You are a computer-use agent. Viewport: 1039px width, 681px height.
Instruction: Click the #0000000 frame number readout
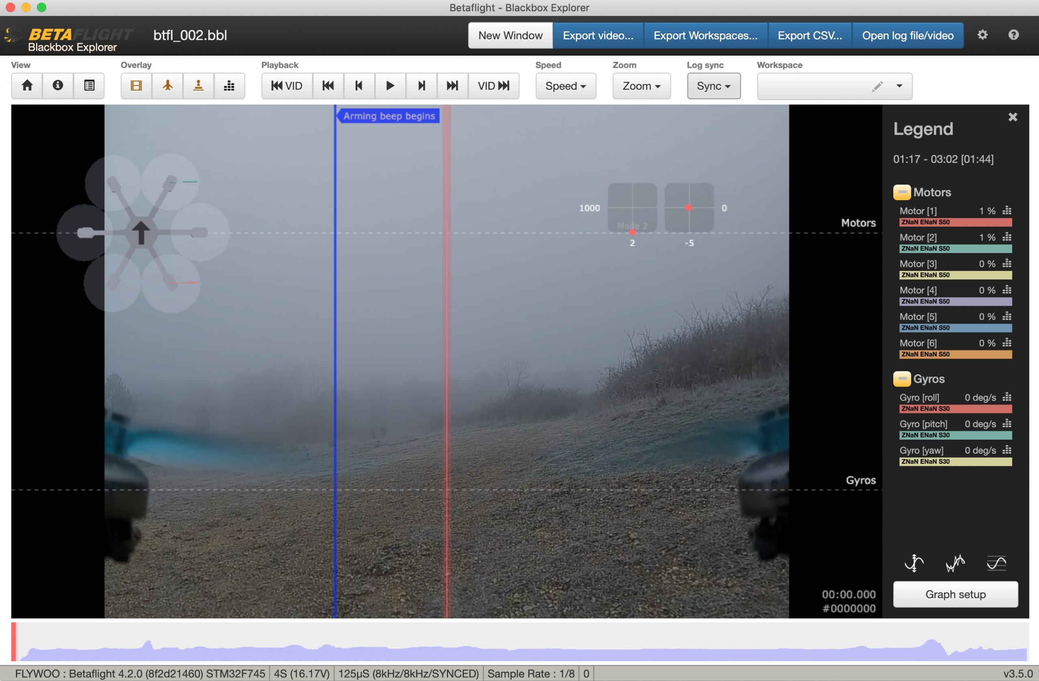pyautogui.click(x=849, y=608)
